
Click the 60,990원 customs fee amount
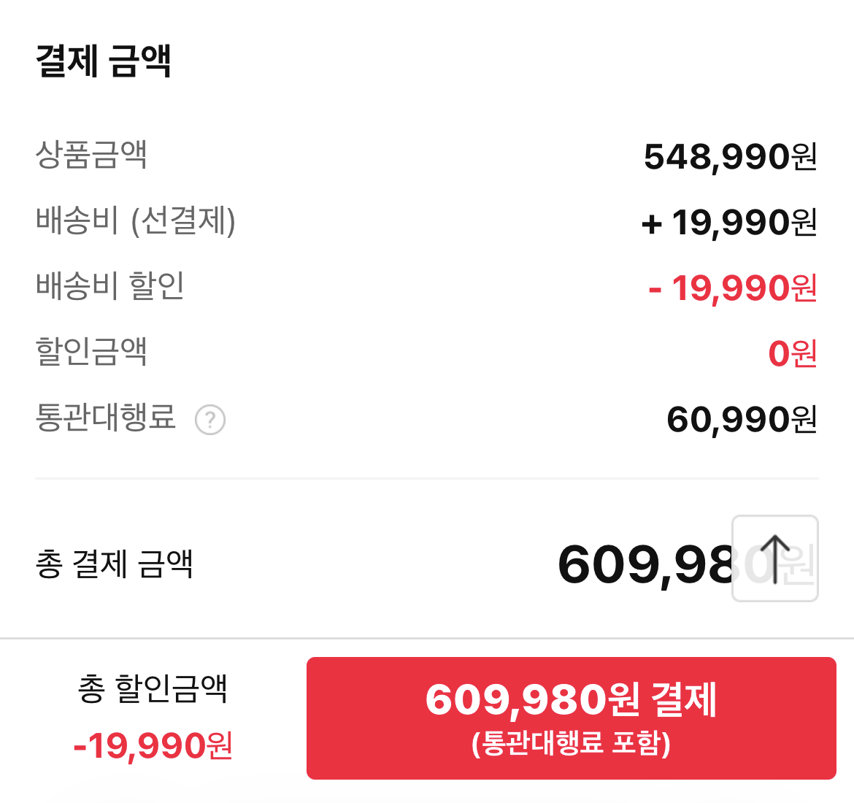click(741, 420)
